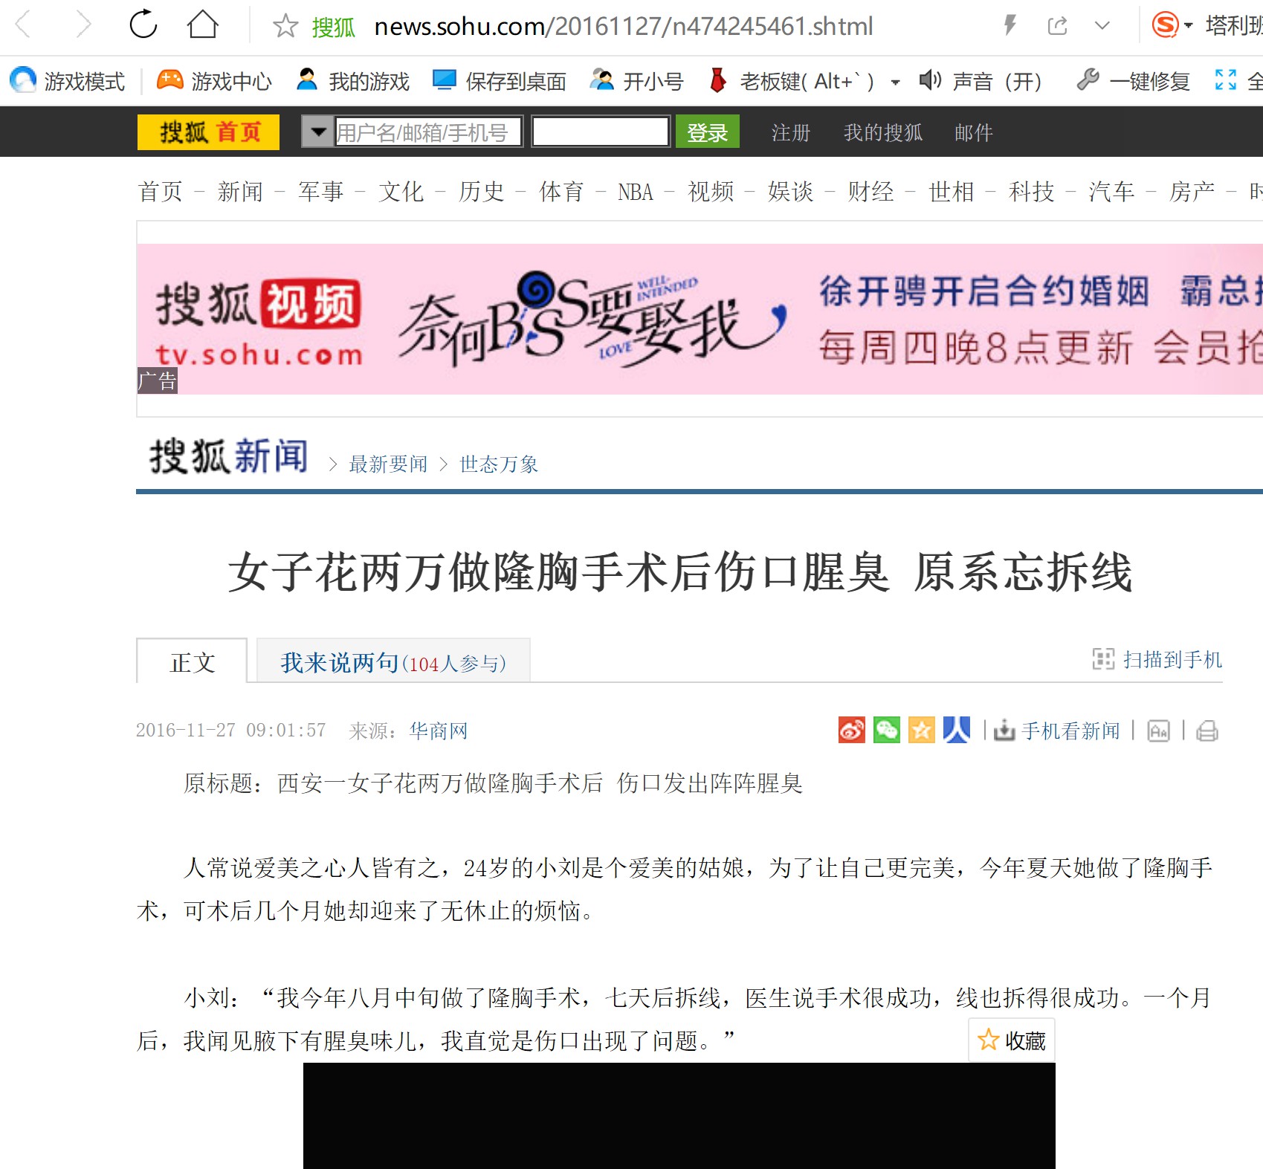Open 世态万象 breadcrumb link

(x=499, y=464)
